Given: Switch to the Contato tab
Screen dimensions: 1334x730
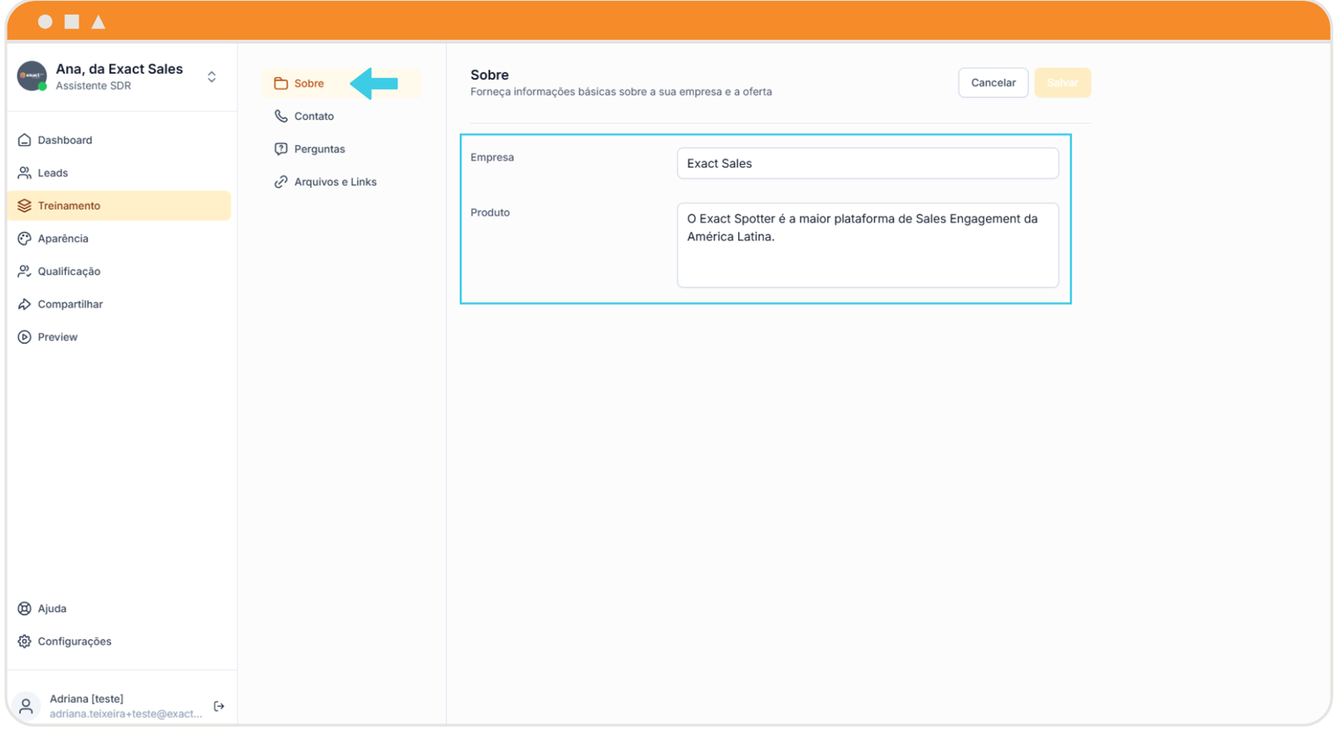Looking at the screenshot, I should tap(342, 117).
